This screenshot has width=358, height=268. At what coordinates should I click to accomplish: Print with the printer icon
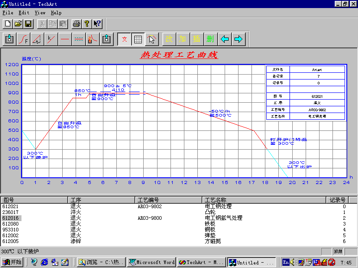(x=77, y=24)
